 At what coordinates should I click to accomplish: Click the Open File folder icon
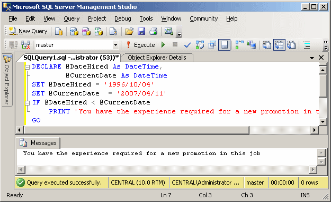[x=129, y=31]
